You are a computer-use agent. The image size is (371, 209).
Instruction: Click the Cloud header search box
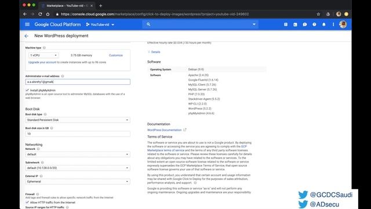click(200, 24)
